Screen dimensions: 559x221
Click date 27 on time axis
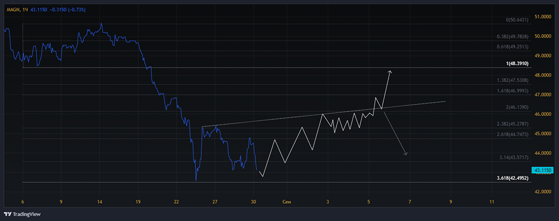215,202
